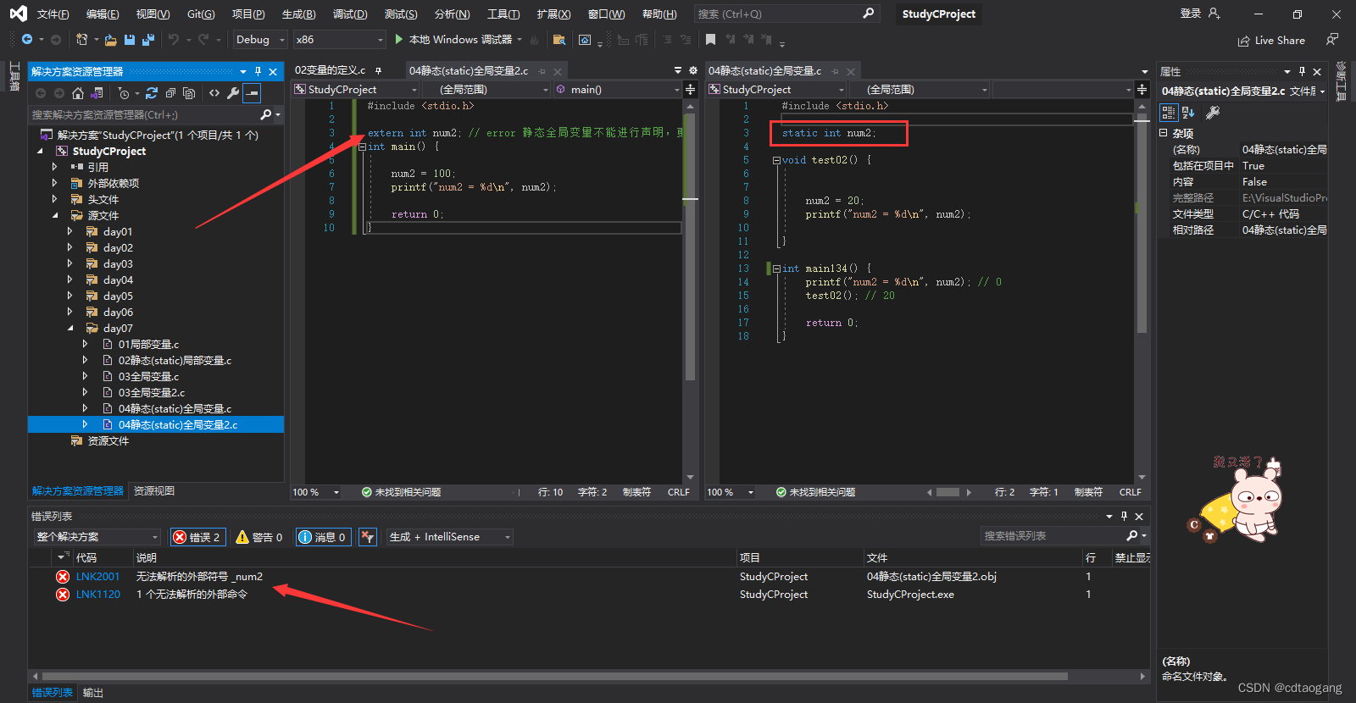Collapse the day07 folder node
This screenshot has width=1356, height=703.
pos(69,329)
